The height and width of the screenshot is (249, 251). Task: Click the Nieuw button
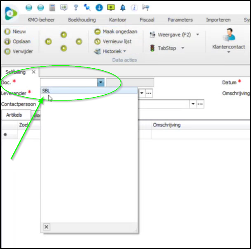click(15, 31)
